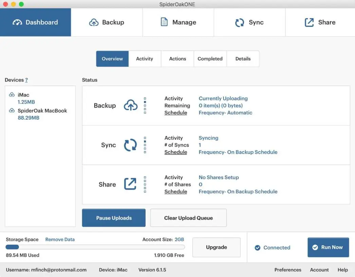Click the Connected checkmark icon
The image size is (355, 277).
click(257, 247)
